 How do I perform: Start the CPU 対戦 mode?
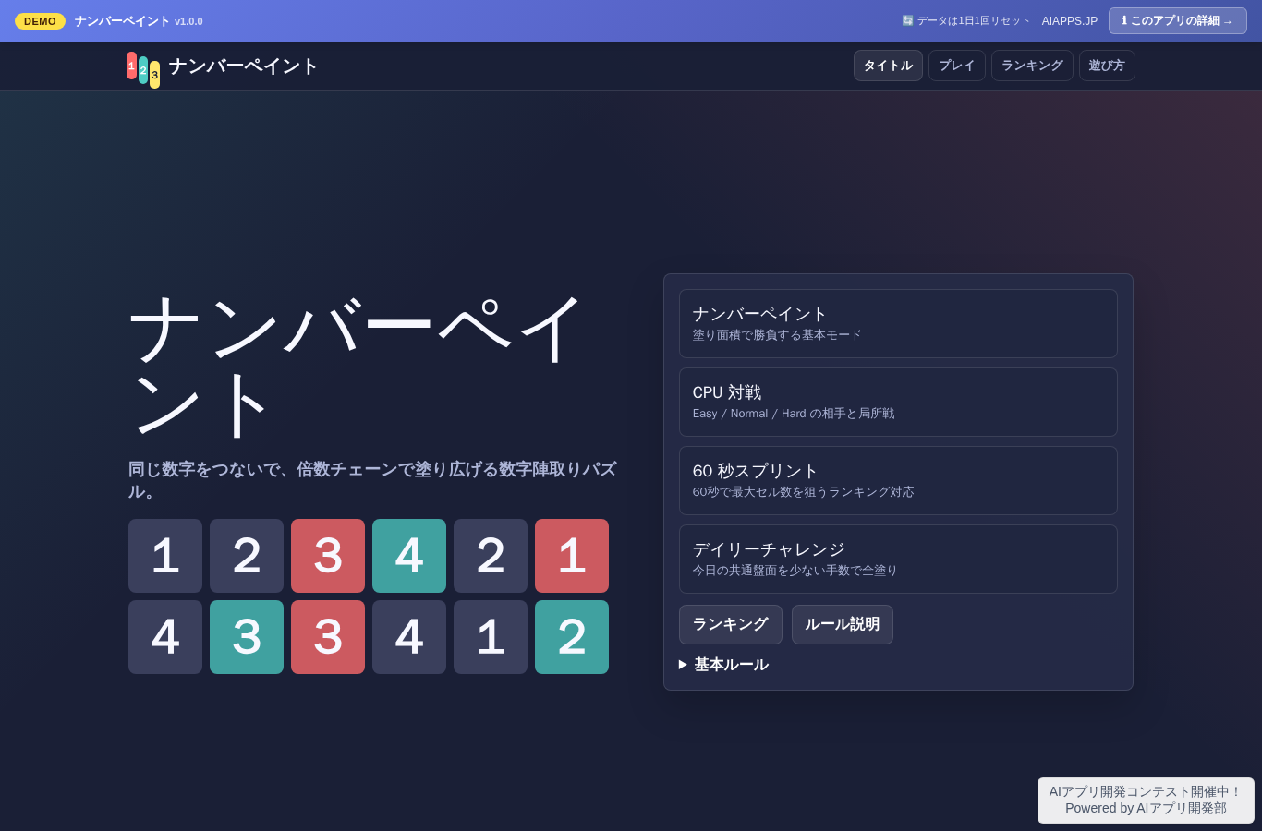click(x=898, y=402)
